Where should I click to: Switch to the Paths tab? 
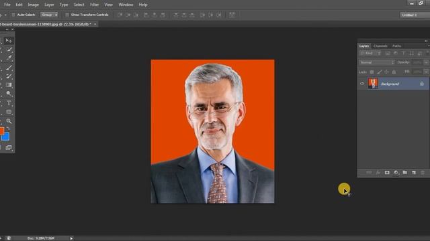click(x=396, y=46)
